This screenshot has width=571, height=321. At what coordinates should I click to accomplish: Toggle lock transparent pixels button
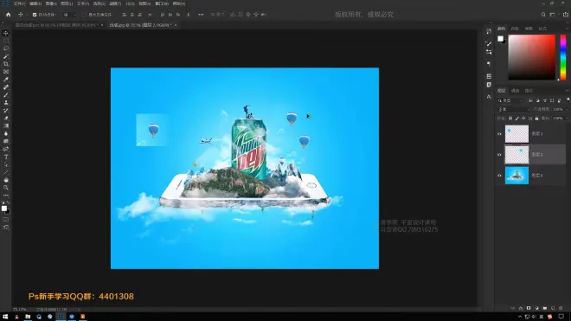coord(510,119)
